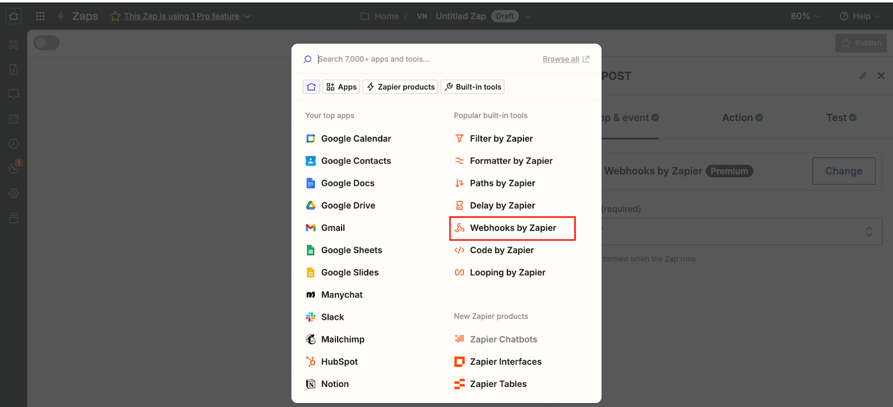Expand the Untitled Zap Draft chevron
This screenshot has height=407, width=893.
click(x=528, y=16)
